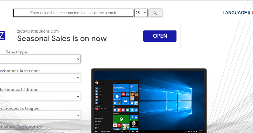Click the Windows 10 laptop image
Viewport: 253px width, 133px height.
[149, 101]
